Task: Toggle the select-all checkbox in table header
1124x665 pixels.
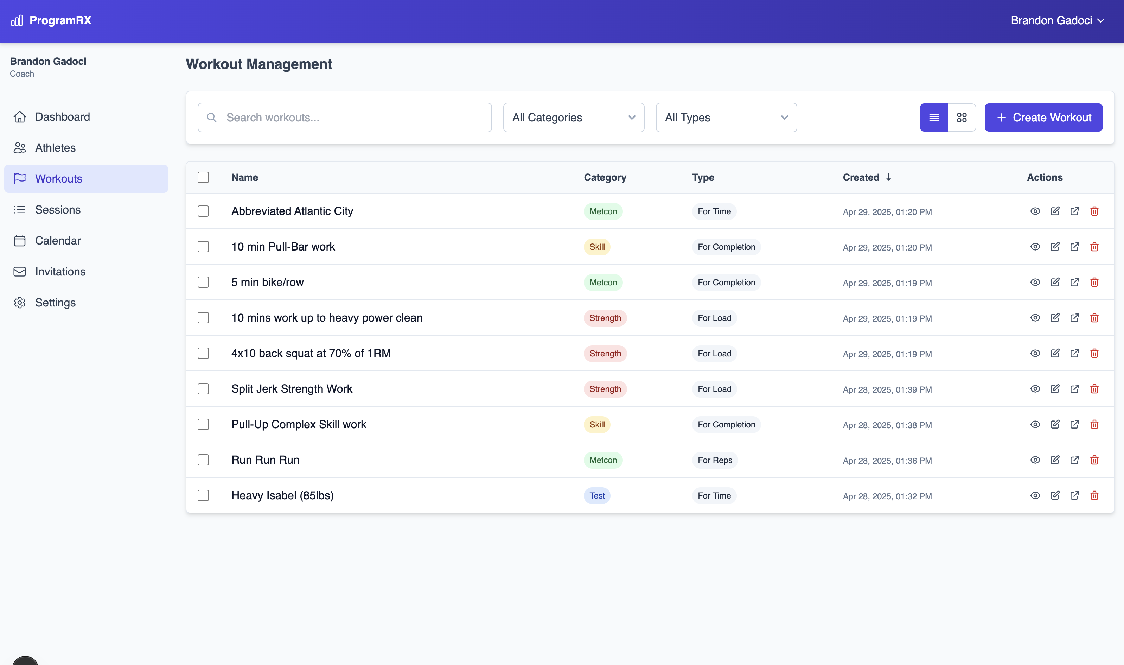Action: (x=203, y=177)
